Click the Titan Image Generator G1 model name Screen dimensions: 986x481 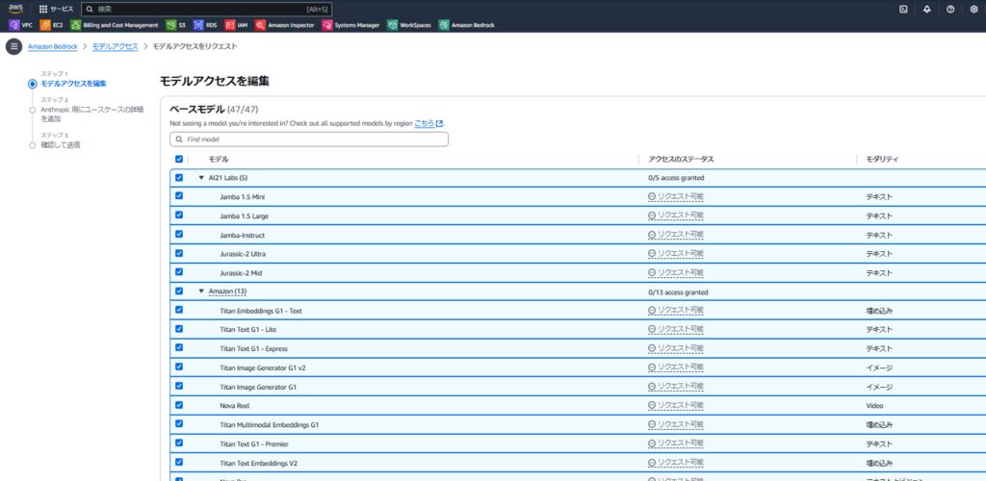258,387
